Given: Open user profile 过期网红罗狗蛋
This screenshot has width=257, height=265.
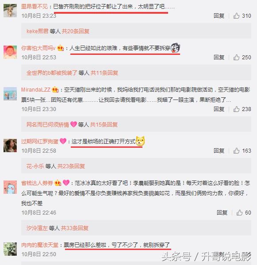Looking at the screenshot, I should tap(40, 141).
